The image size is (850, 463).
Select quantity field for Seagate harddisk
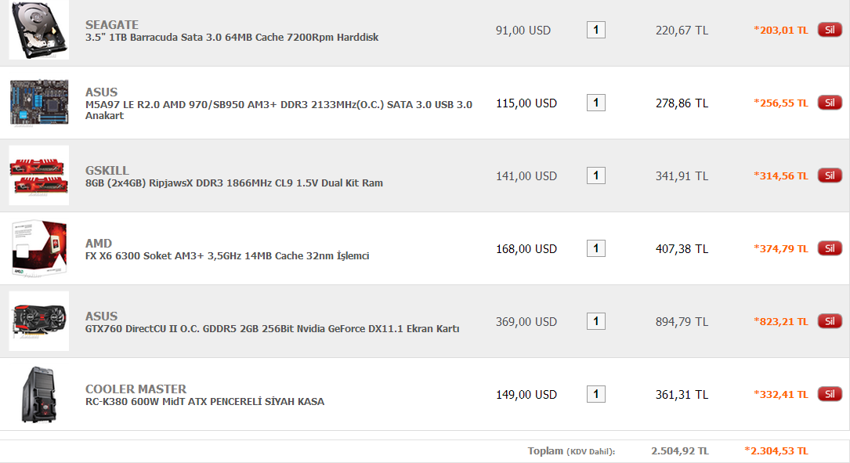pos(595,30)
